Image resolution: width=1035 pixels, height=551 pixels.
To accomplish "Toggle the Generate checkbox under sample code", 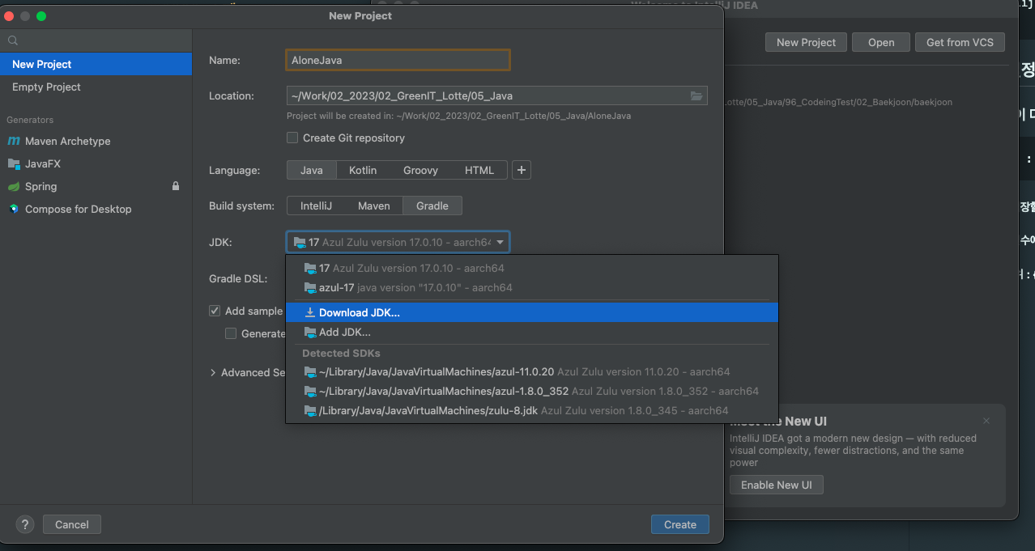I will [x=231, y=333].
